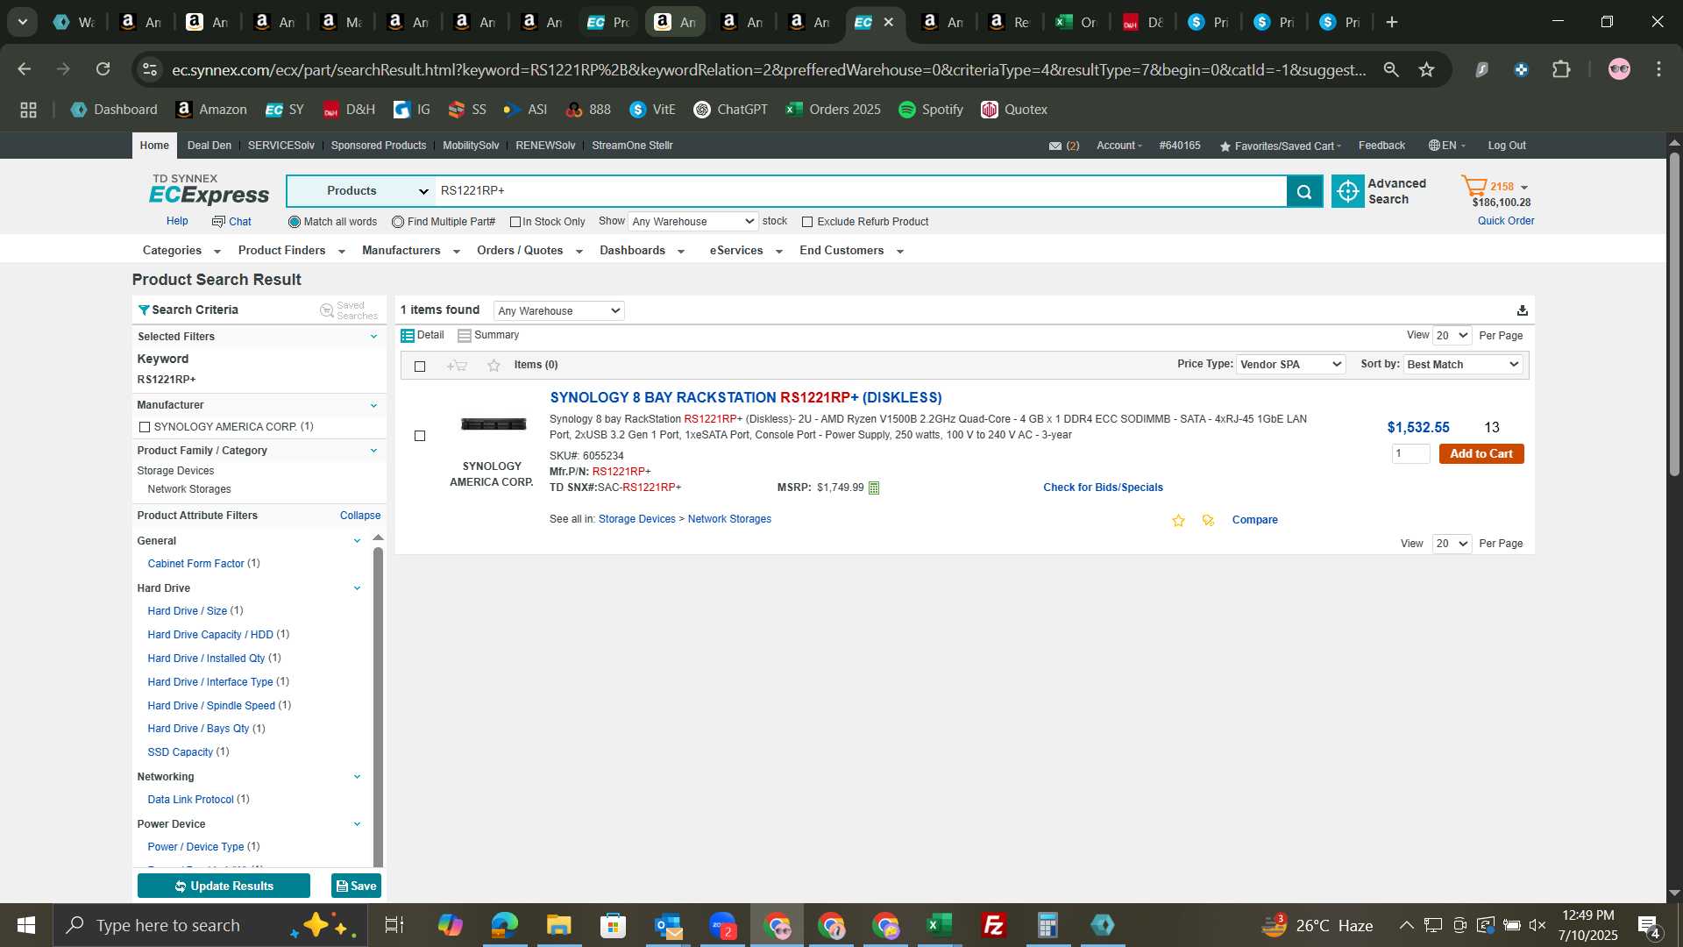Click the add-to-cart icon in items toolbar
The image size is (1683, 947).
click(457, 366)
